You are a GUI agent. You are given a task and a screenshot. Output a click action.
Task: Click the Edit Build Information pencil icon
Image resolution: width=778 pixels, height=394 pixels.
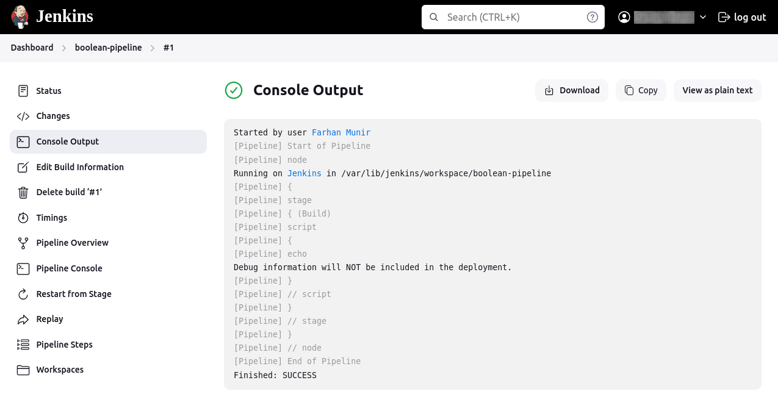click(x=23, y=167)
